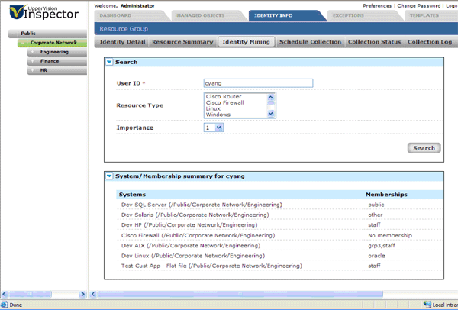Open the Identity Detail sub-tab
The height and width of the screenshot is (310, 458).
122,42
